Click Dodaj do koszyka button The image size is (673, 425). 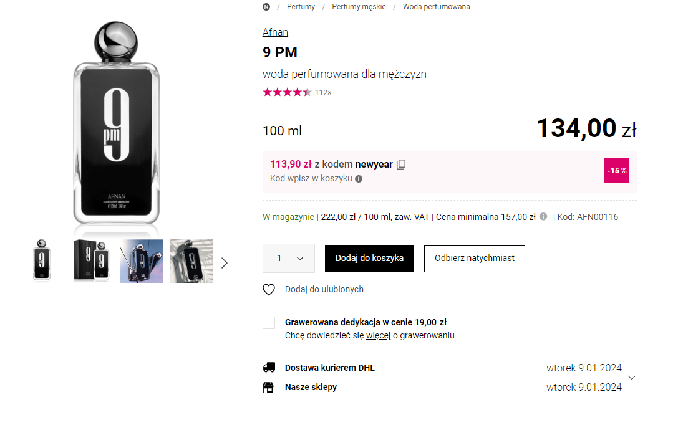[x=369, y=258]
